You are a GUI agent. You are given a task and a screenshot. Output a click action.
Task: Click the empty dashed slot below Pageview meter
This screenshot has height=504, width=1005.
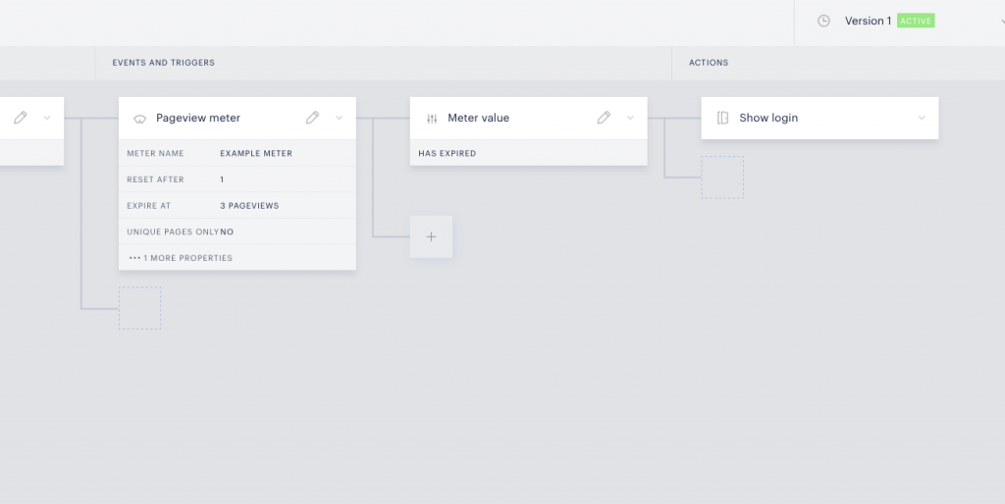click(139, 308)
